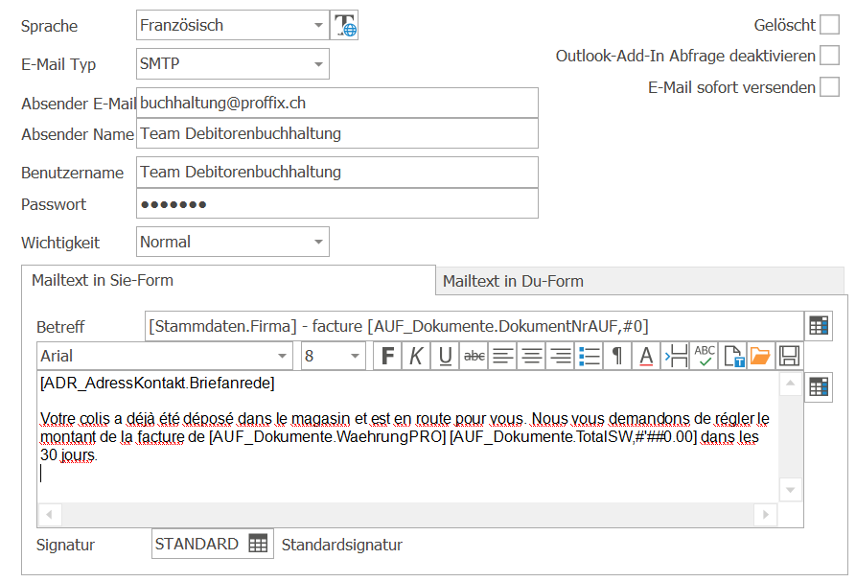856x582 pixels.
Task: Click the paragraph mark (¶) icon
Action: pos(617,356)
